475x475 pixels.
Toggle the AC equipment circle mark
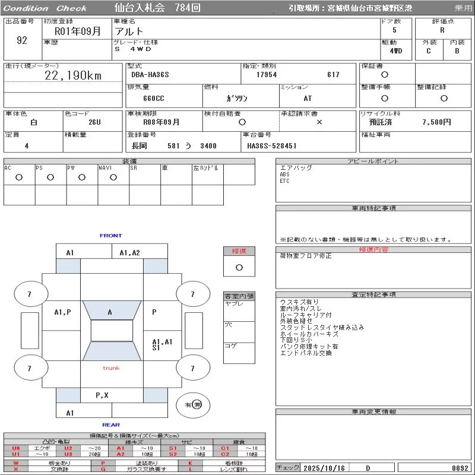point(19,177)
